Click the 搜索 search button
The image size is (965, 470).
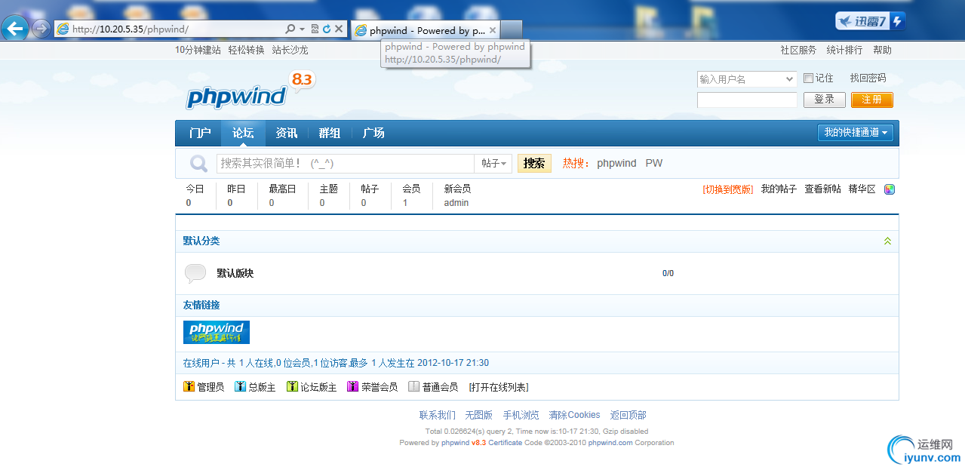[534, 164]
